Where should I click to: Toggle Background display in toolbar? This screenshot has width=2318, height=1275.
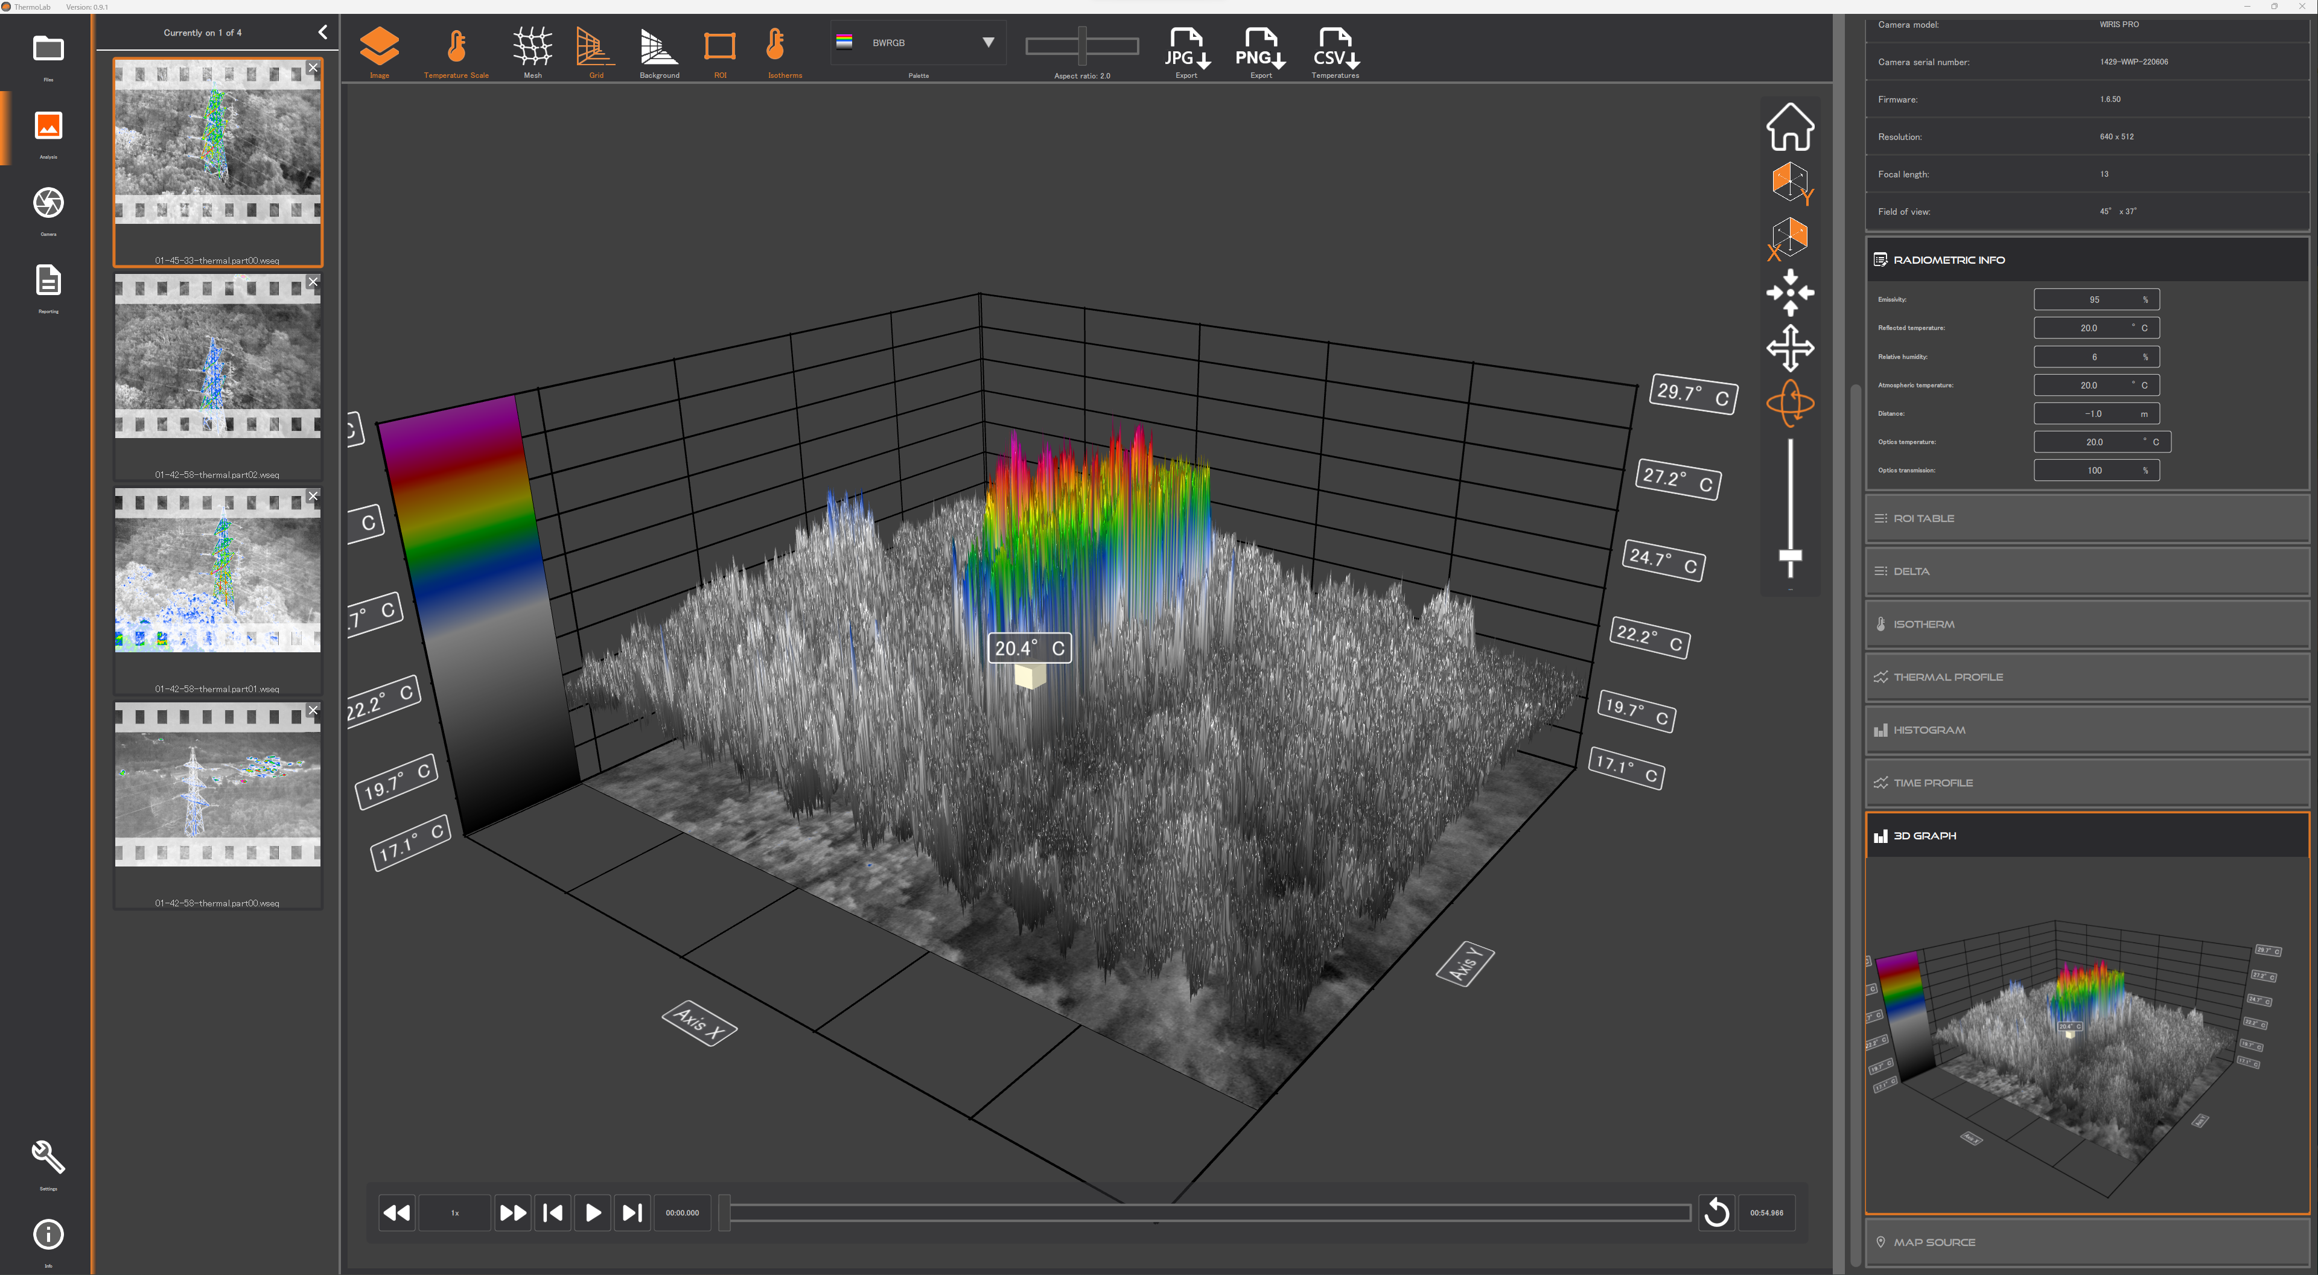click(658, 47)
